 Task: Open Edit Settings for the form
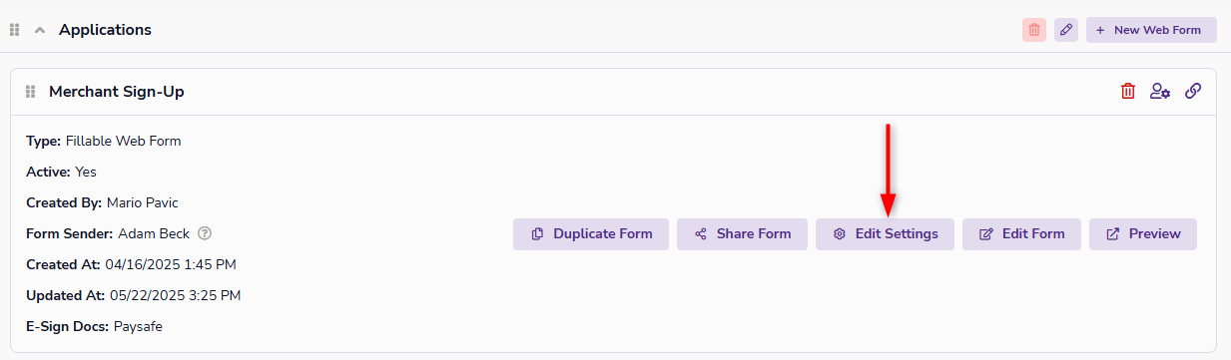pyautogui.click(x=885, y=233)
